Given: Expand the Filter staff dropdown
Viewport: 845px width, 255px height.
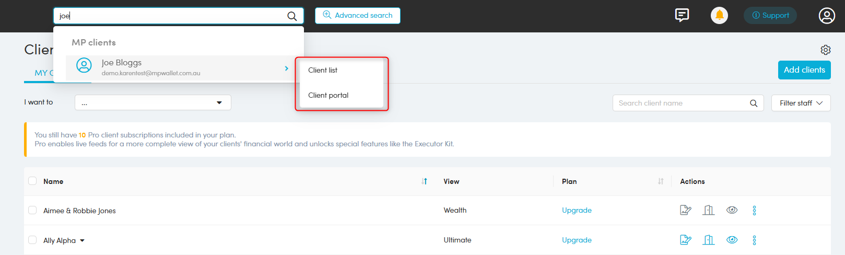Looking at the screenshot, I should click(x=801, y=103).
